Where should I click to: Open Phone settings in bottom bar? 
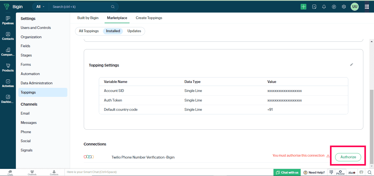point(340,172)
